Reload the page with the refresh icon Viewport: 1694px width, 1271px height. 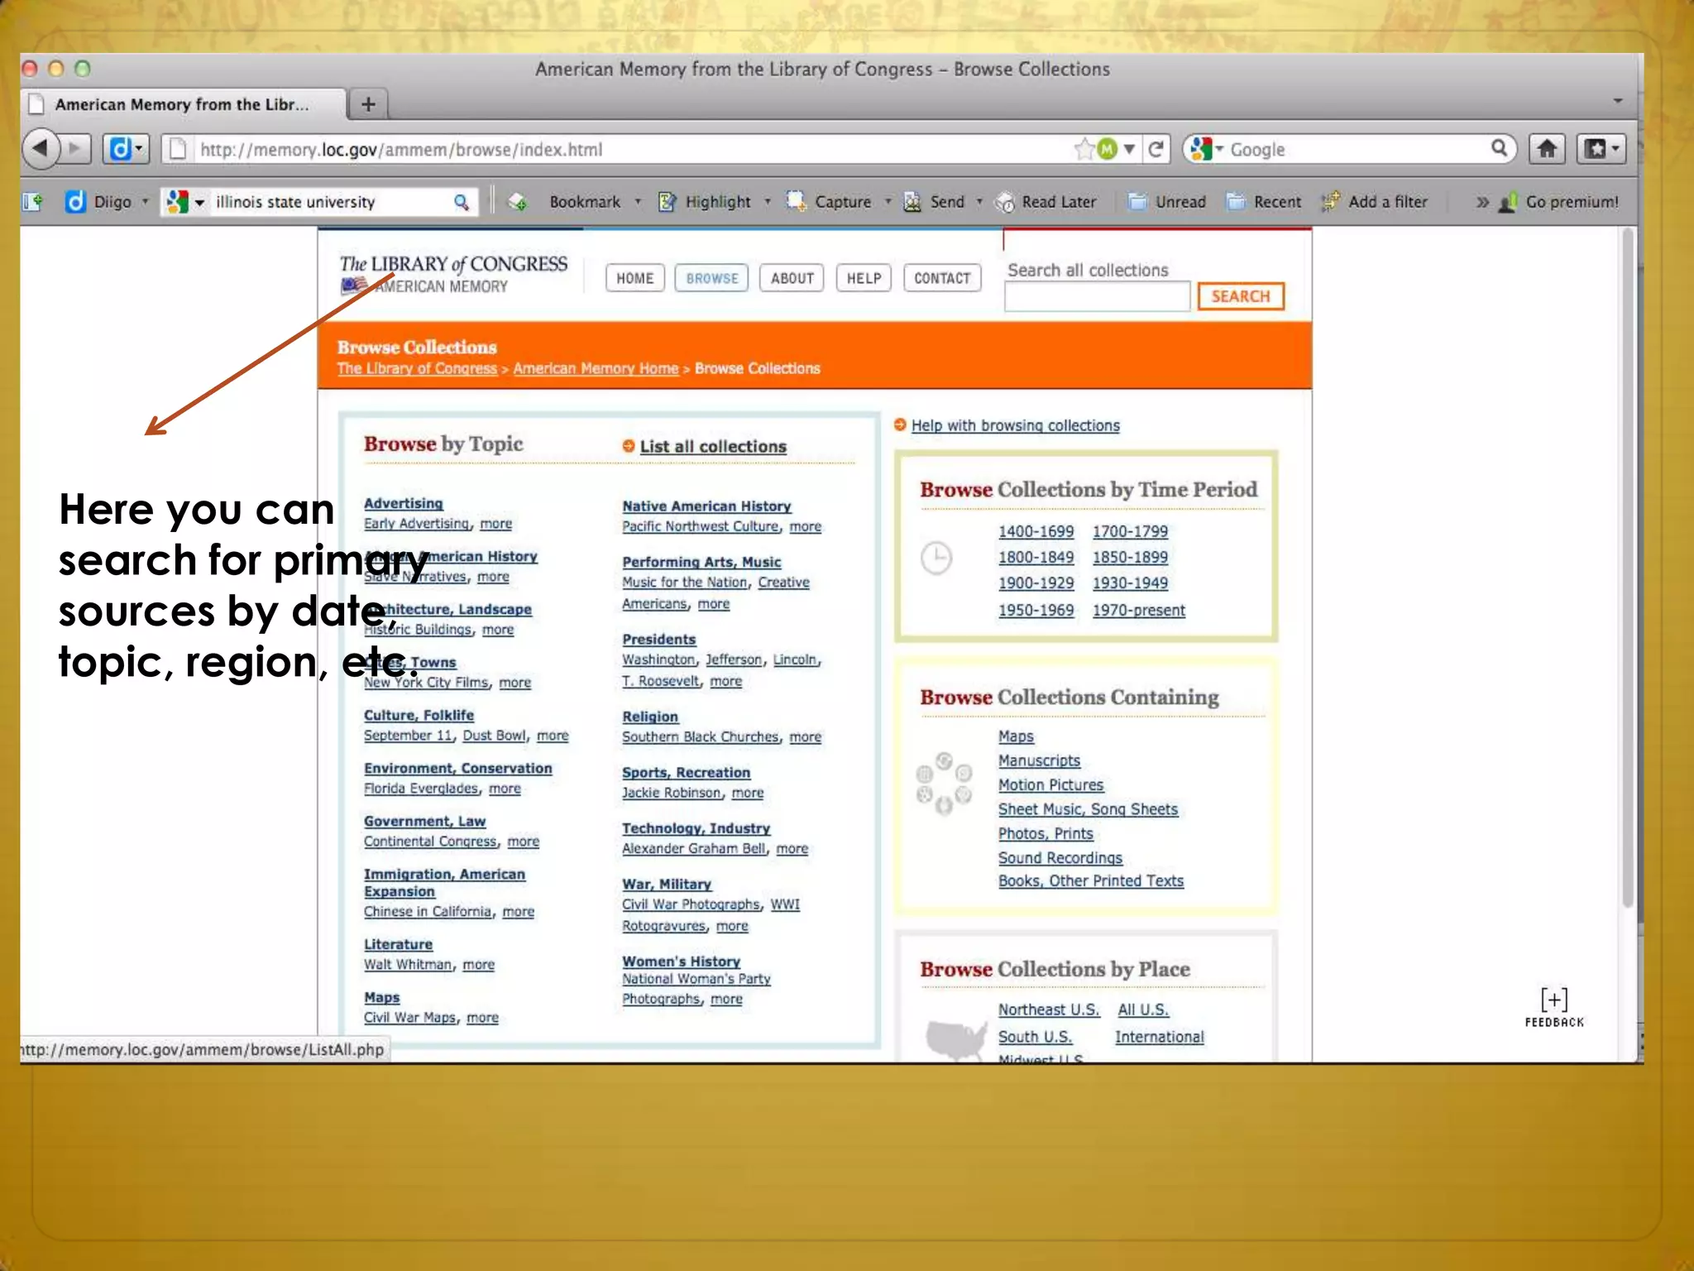pyautogui.click(x=1156, y=149)
